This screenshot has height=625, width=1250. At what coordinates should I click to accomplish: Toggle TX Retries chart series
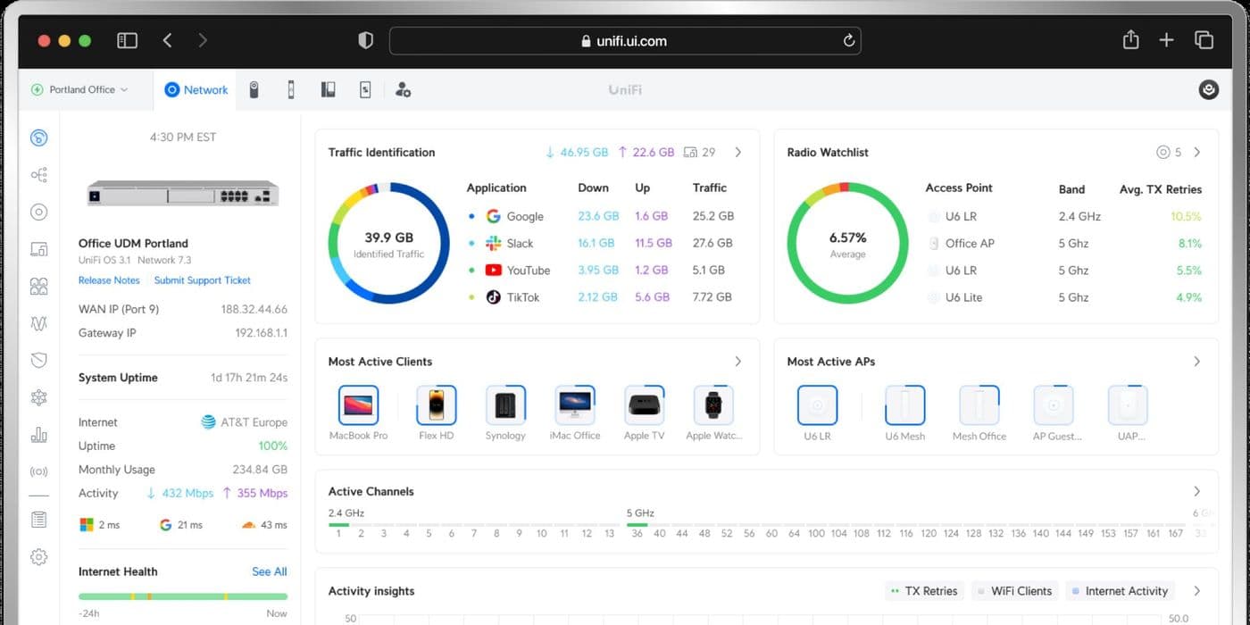coord(924,591)
